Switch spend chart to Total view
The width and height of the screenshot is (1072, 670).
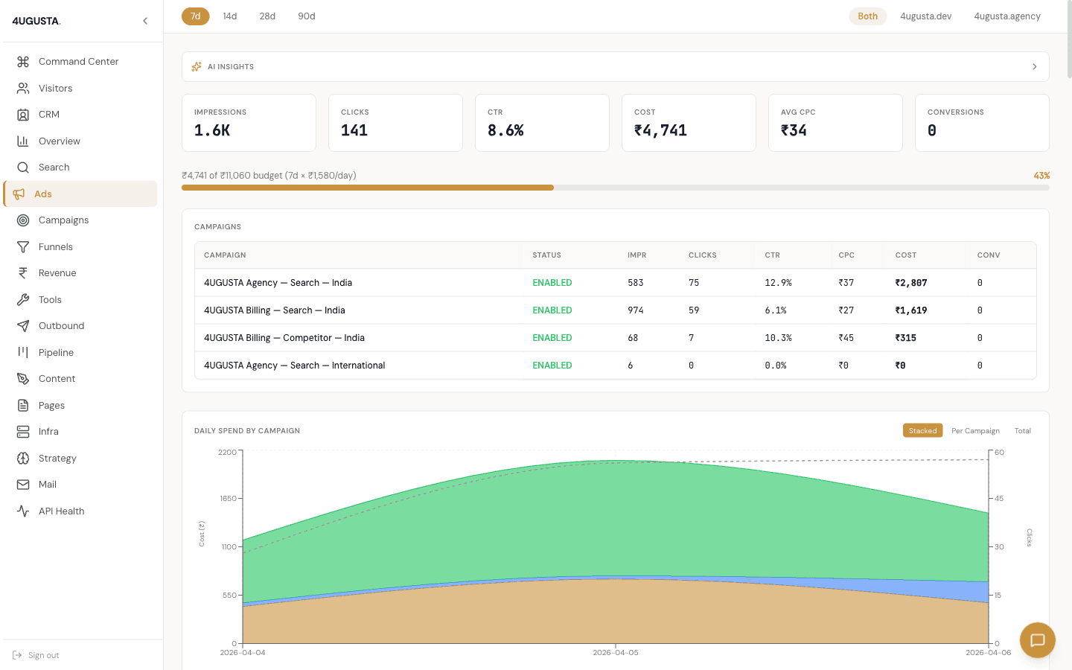(x=1023, y=430)
